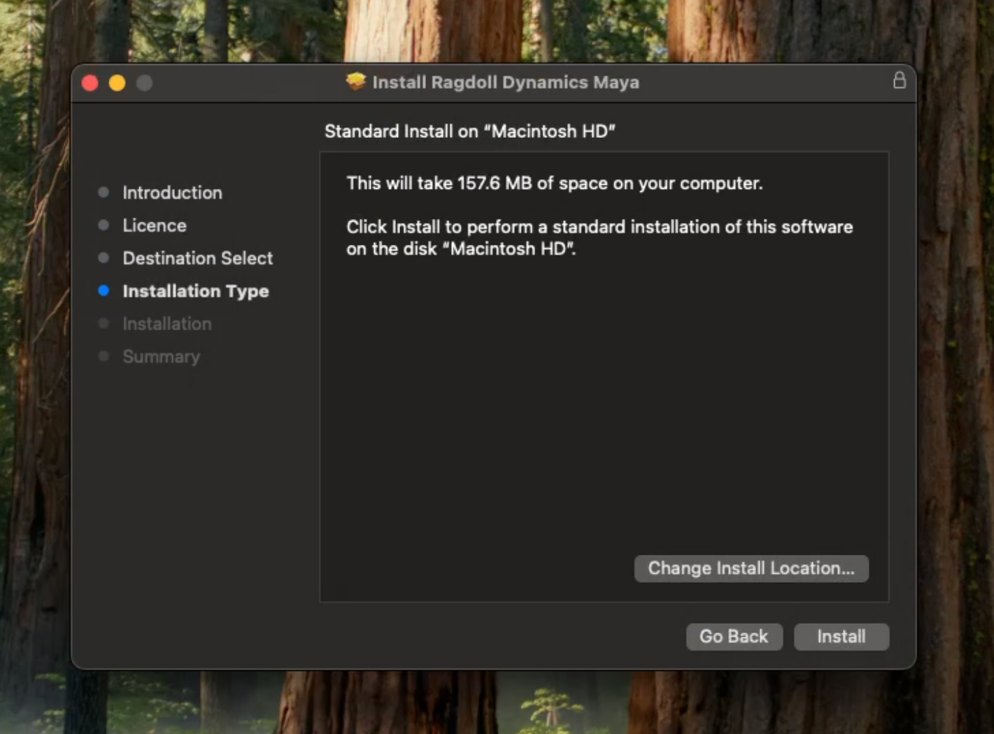Select the Introduction step in the sidebar
The height and width of the screenshot is (734, 994).
pos(172,192)
